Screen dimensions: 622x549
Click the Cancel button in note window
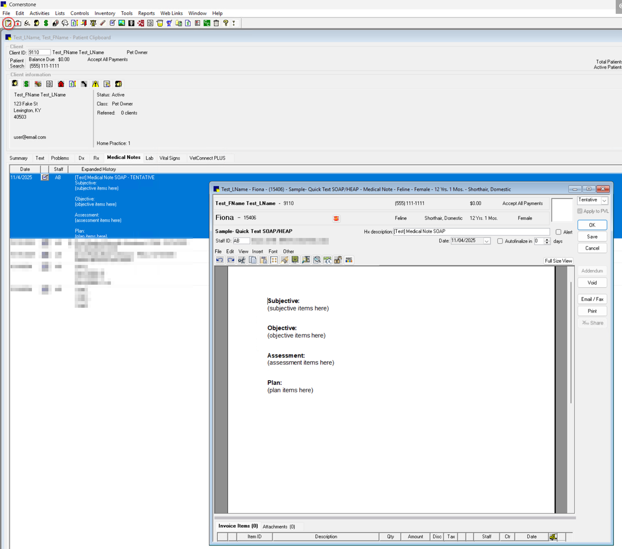click(x=592, y=248)
